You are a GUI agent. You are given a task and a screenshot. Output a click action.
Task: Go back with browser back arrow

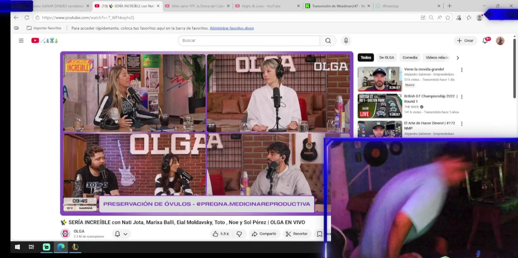coord(16,18)
